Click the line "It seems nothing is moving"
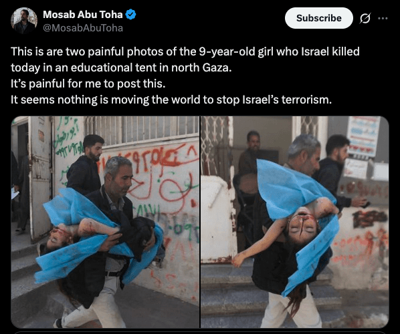 coord(171,100)
